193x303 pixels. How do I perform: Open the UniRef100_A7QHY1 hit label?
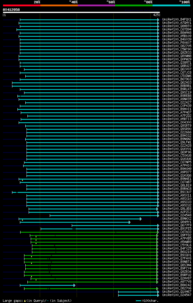tap(177, 23)
